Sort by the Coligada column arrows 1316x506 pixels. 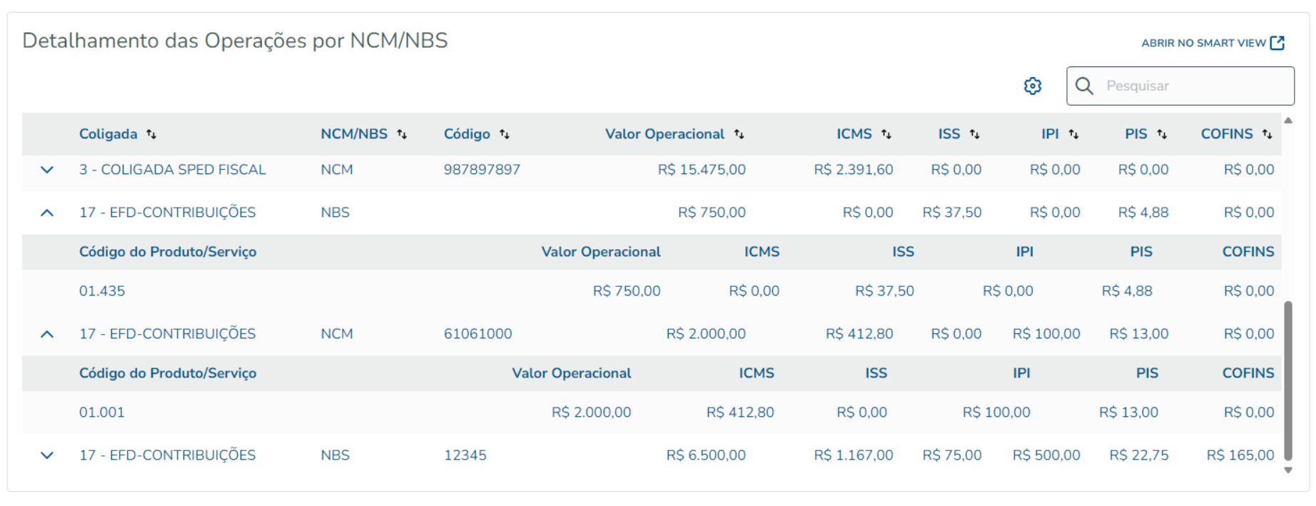151,134
